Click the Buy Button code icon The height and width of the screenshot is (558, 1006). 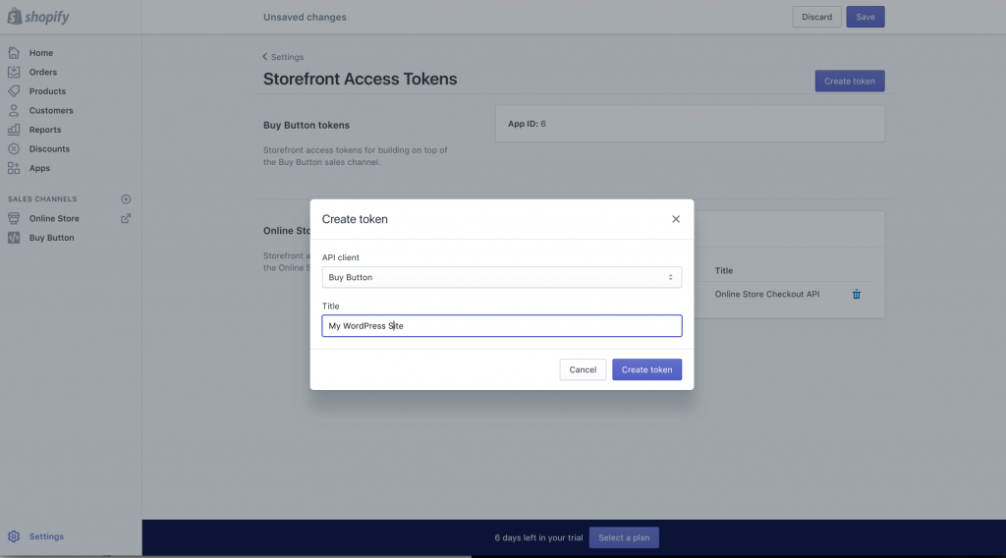14,238
